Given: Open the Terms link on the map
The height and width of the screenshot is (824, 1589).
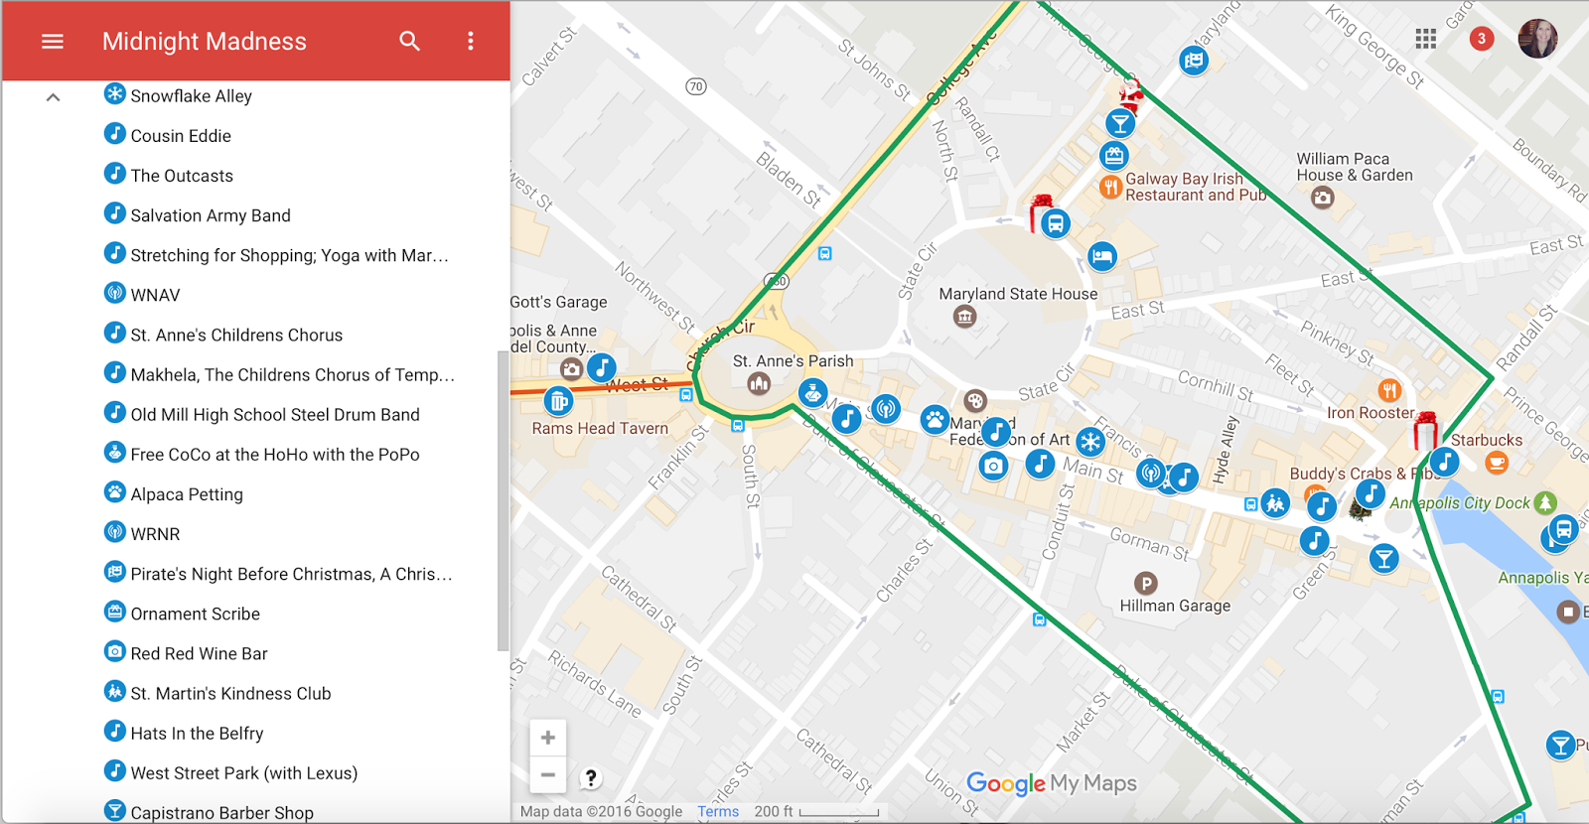Looking at the screenshot, I should click(718, 811).
